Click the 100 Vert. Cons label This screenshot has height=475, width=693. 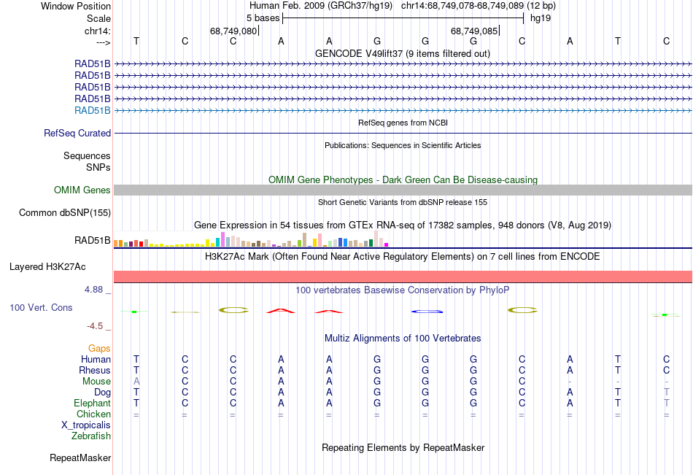(x=41, y=307)
